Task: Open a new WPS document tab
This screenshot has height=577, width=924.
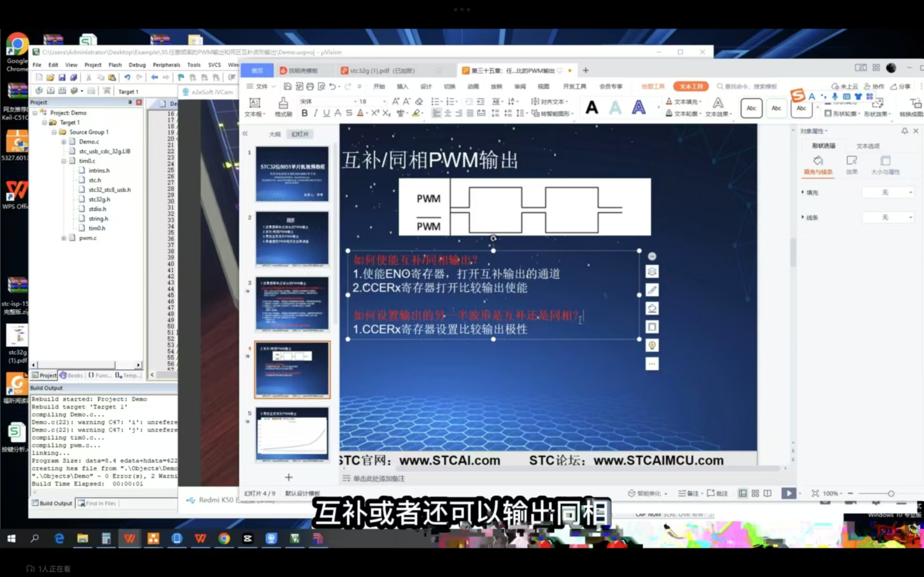Action: tap(586, 71)
